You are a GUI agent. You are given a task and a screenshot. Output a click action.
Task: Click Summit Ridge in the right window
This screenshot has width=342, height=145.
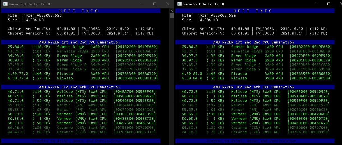point(245,47)
